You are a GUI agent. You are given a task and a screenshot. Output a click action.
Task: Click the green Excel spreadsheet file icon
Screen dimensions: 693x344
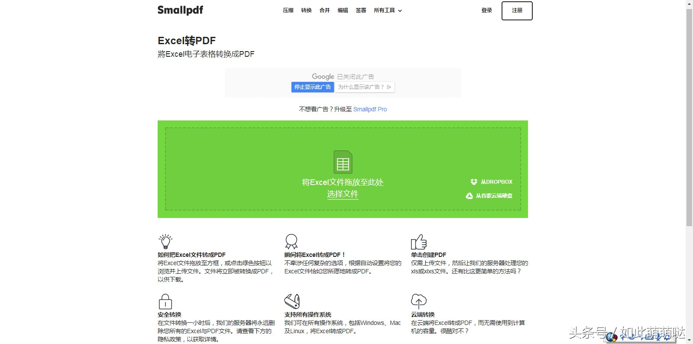click(x=343, y=162)
